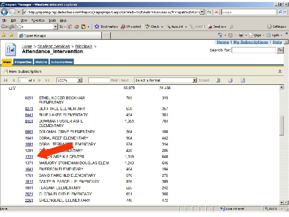Open the Google search box dropdown
Image resolution: width=289 pixels, height=217 pixels.
pyautogui.click(x=55, y=27)
